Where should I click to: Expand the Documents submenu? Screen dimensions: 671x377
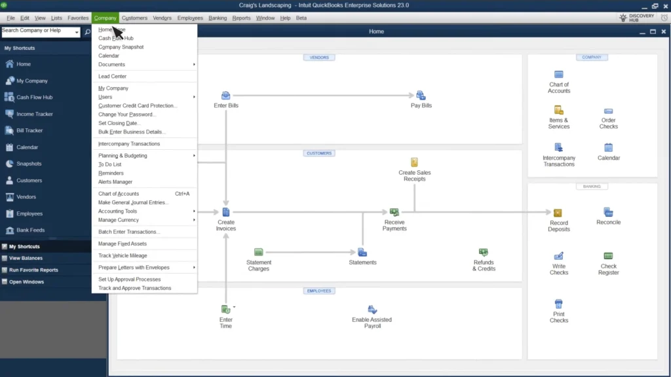pos(144,64)
